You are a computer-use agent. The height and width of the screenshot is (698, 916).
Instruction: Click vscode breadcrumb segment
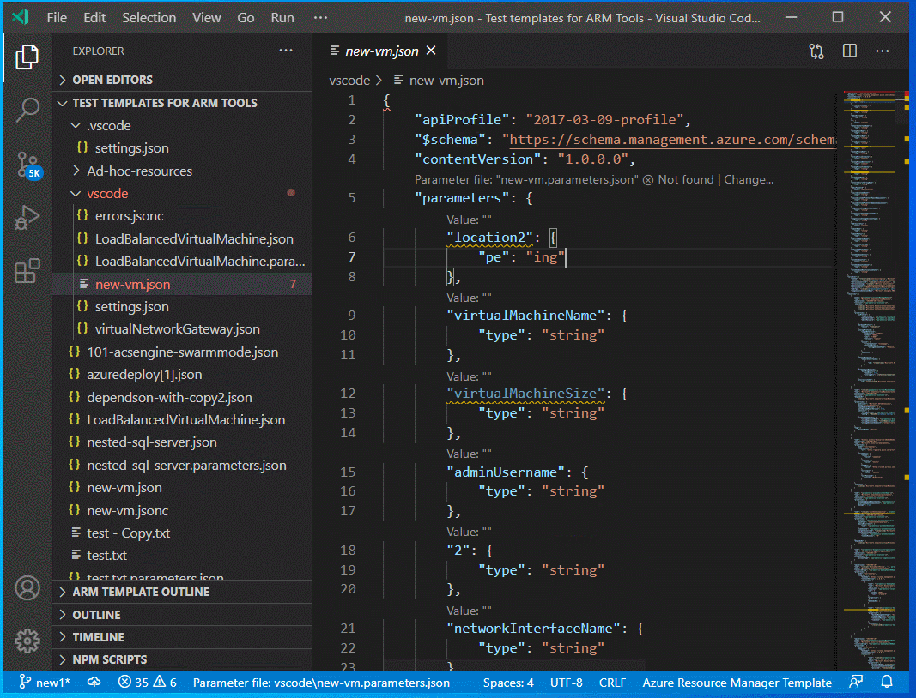(x=349, y=81)
